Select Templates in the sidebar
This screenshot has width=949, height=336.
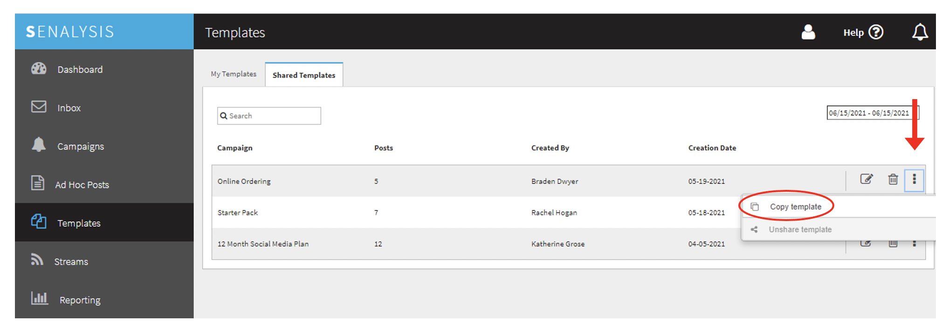(104, 222)
